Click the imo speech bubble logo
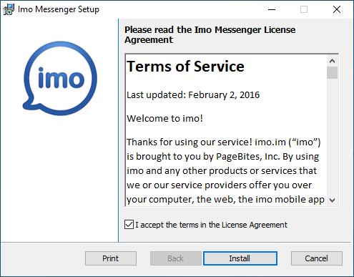The image size is (354, 277). pos(60,78)
